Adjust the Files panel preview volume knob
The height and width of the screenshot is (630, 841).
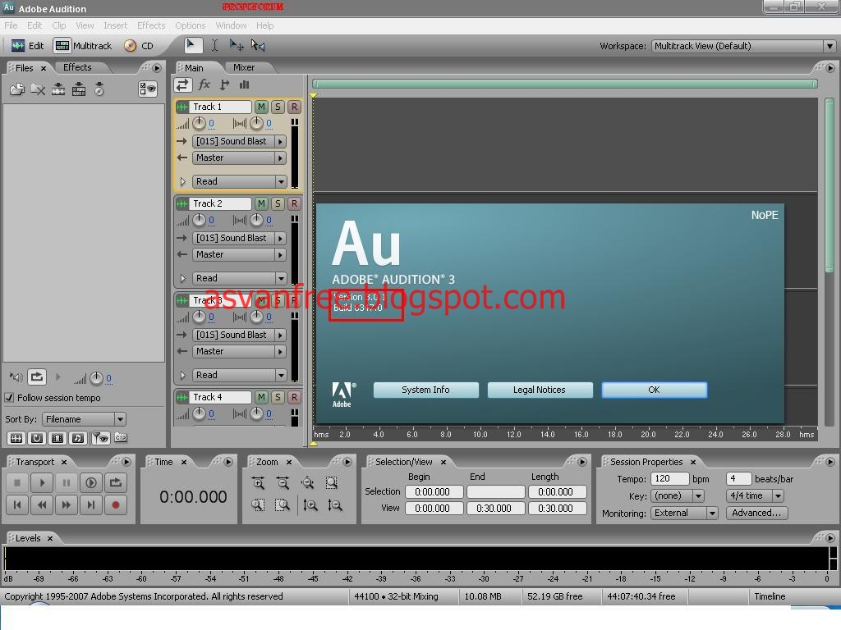[x=96, y=378]
